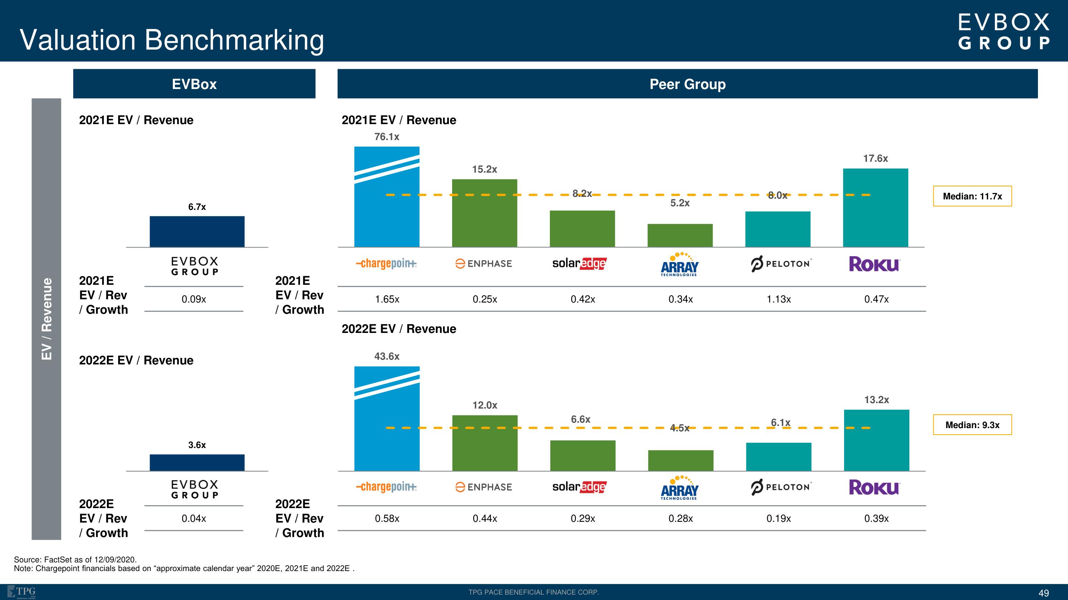Click Roku logo under 2022E chart
The image size is (1068, 600).
875,487
